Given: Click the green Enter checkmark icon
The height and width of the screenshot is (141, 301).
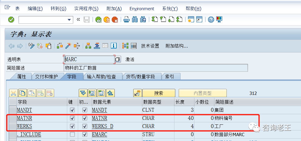Looking at the screenshot, I should tap(11, 20).
